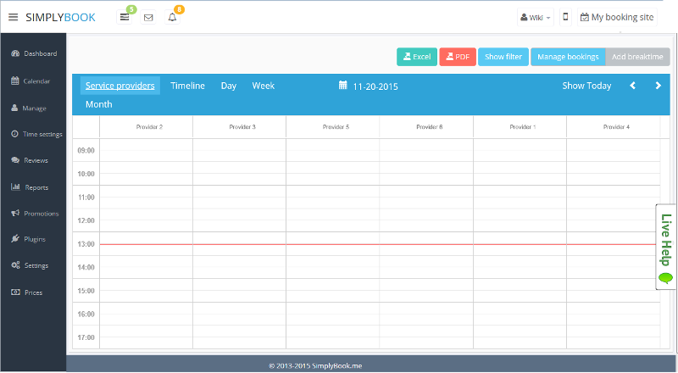Switch to the Timeline view tab

click(x=187, y=86)
